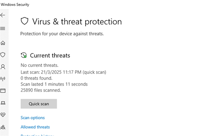Open the Home section in sidebar

click(x=3, y=43)
